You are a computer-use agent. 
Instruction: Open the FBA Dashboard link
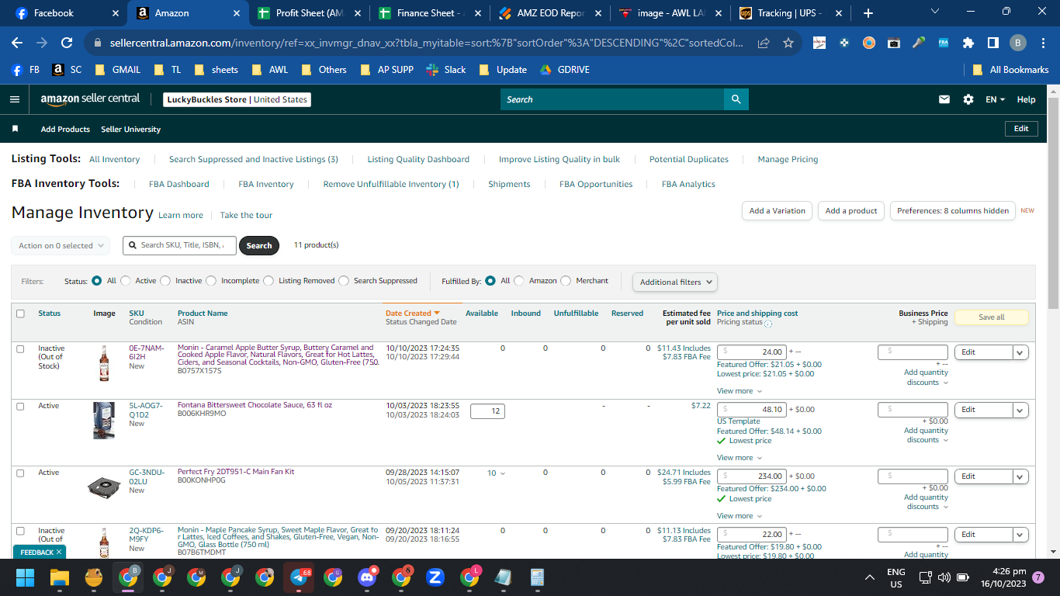pyautogui.click(x=179, y=184)
